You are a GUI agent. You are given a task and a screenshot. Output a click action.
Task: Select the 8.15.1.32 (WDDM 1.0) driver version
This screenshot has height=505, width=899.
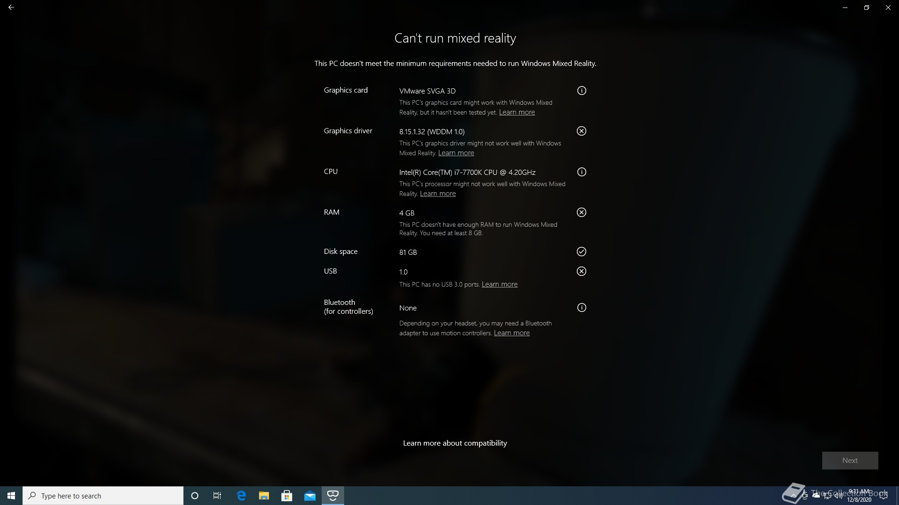click(x=432, y=132)
